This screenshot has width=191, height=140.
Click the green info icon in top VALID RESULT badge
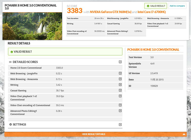tap(148, 6)
